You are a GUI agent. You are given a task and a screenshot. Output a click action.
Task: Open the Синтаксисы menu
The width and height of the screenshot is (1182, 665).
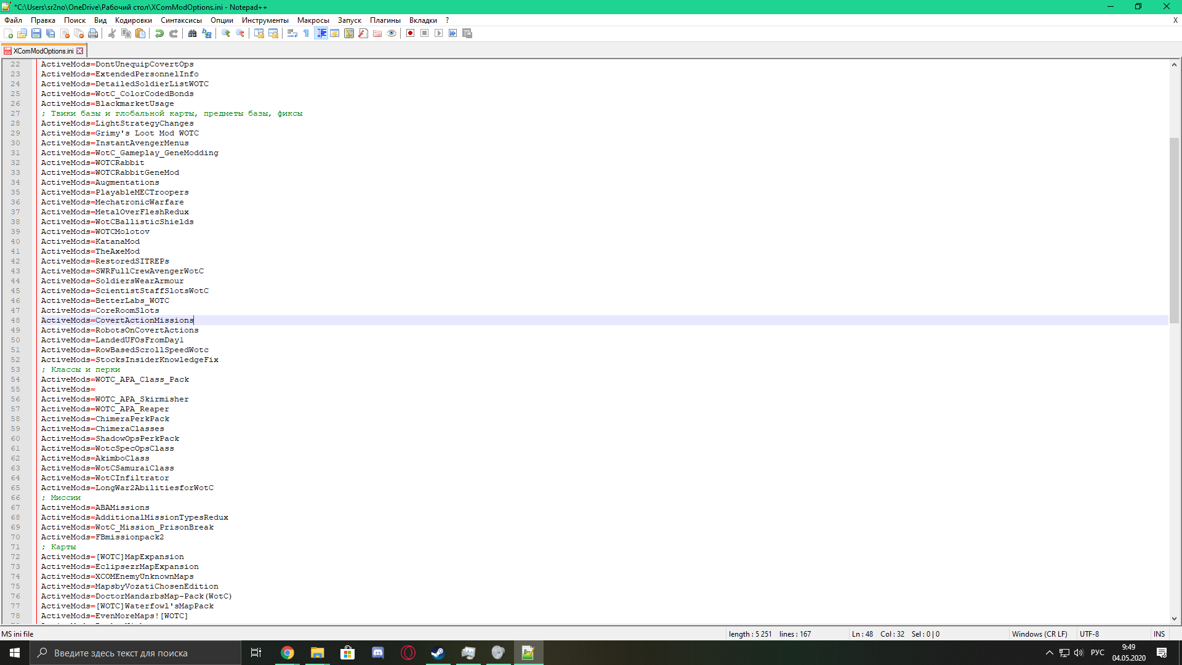pyautogui.click(x=182, y=20)
